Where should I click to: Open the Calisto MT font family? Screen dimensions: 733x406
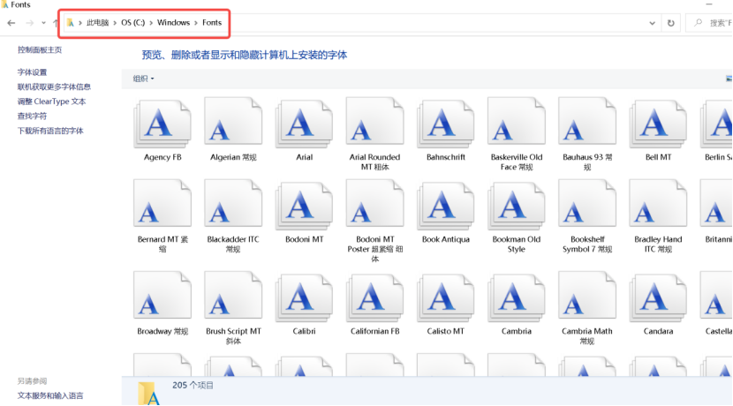click(445, 297)
